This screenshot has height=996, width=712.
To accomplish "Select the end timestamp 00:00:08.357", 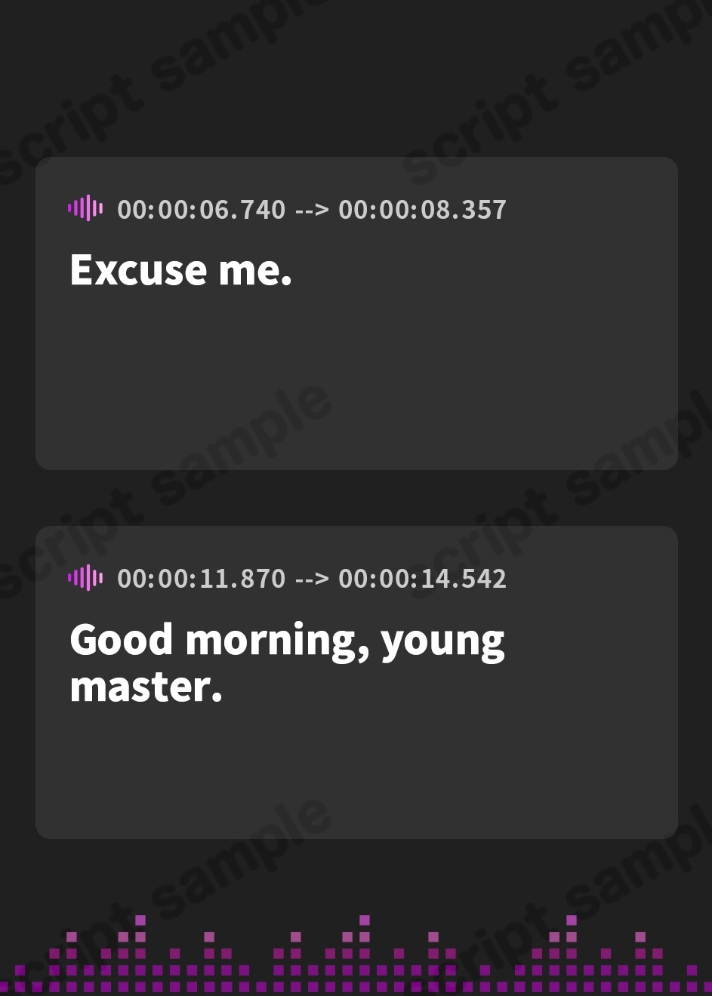I will [422, 210].
